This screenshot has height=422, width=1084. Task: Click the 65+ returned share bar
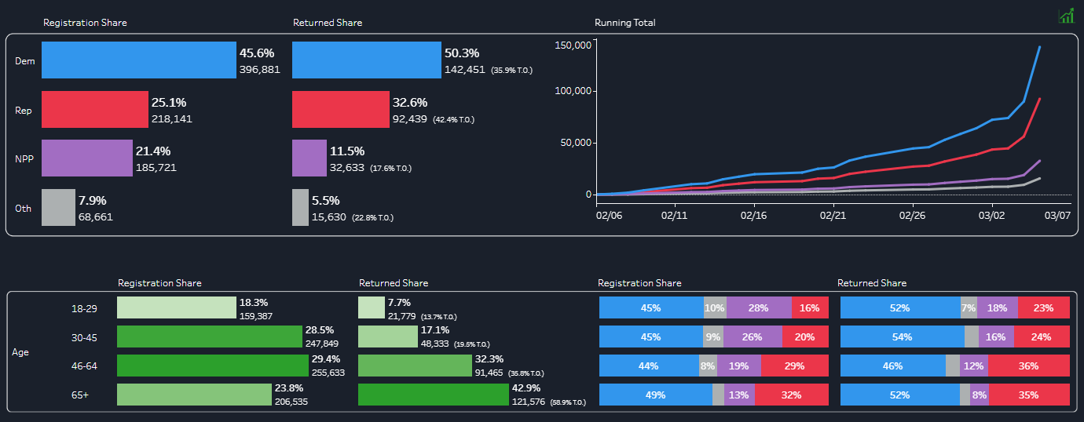pyautogui.click(x=434, y=395)
